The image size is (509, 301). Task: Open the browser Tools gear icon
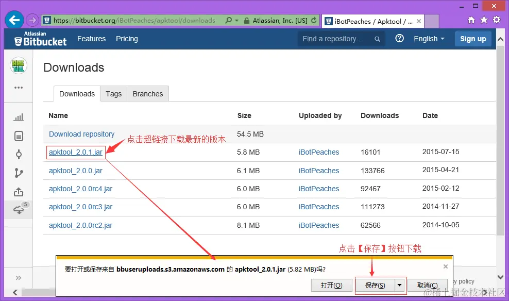(x=497, y=20)
